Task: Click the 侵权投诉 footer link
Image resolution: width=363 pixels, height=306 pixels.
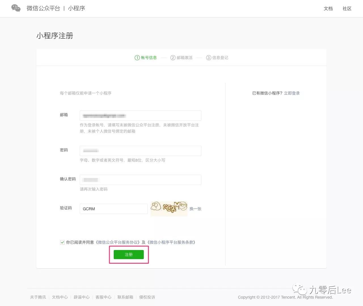Action: tap(147, 297)
